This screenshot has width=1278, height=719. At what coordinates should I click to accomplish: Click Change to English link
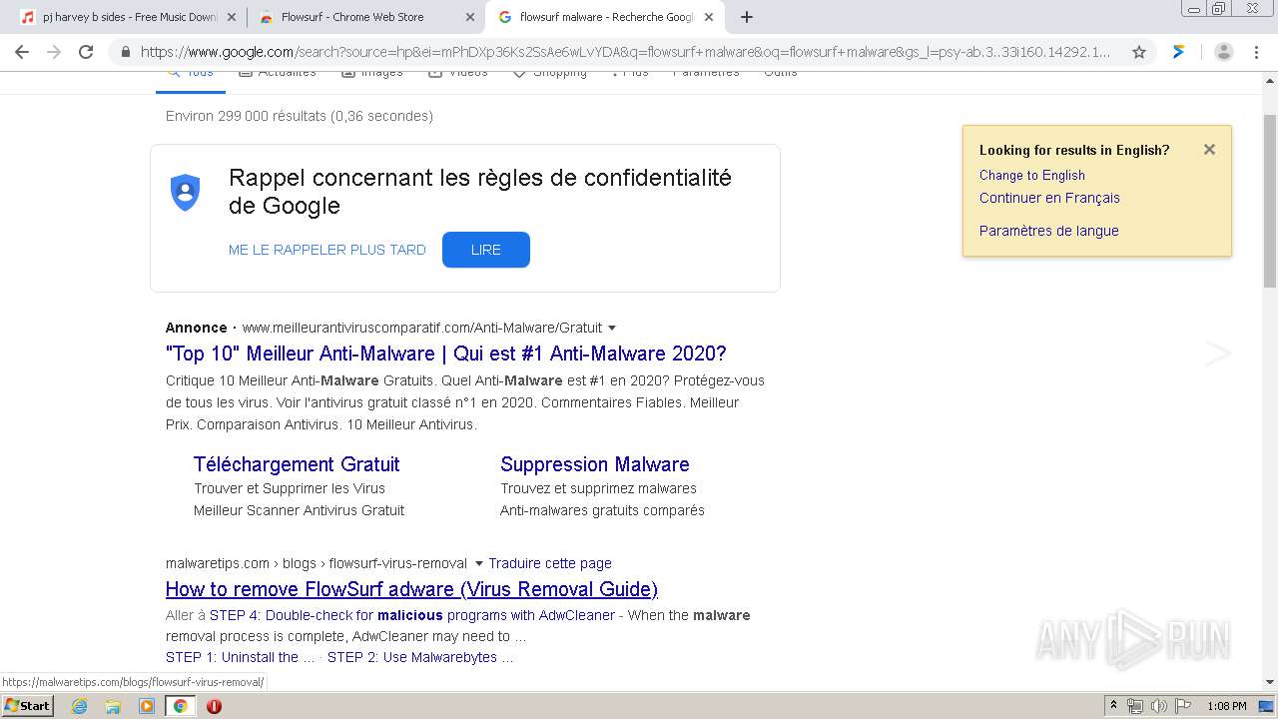click(x=1031, y=175)
